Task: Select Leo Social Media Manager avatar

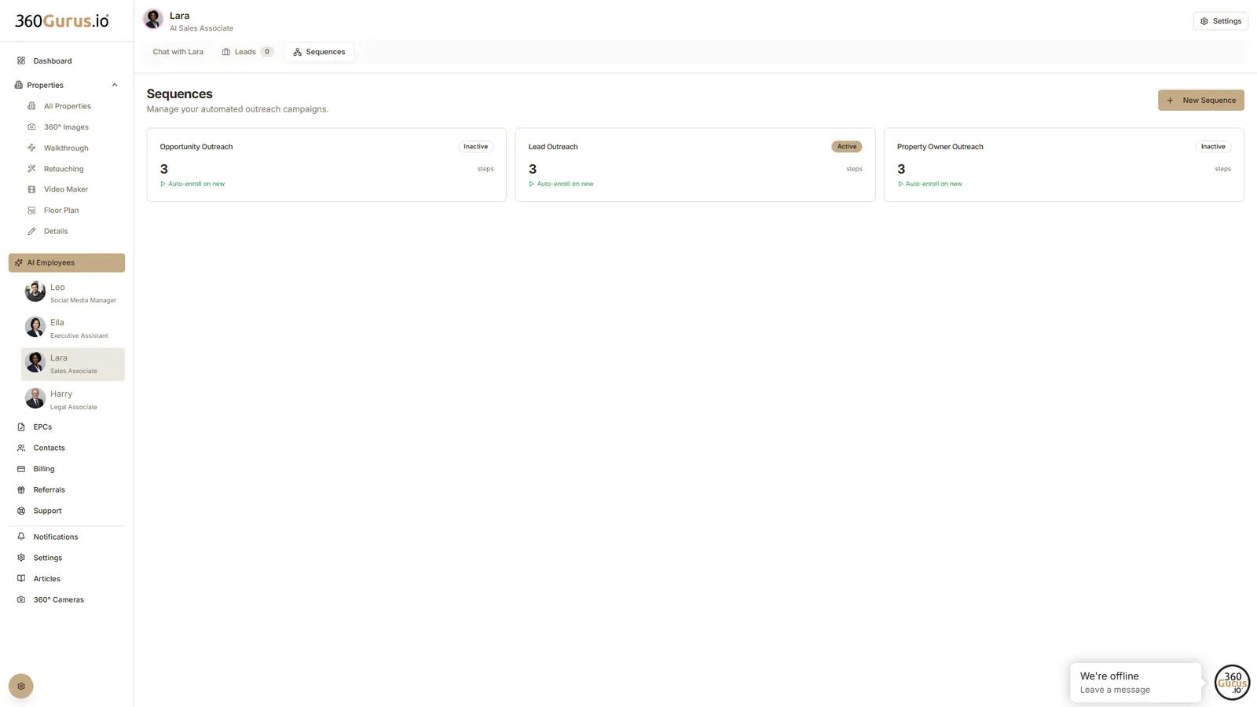Action: (x=35, y=291)
